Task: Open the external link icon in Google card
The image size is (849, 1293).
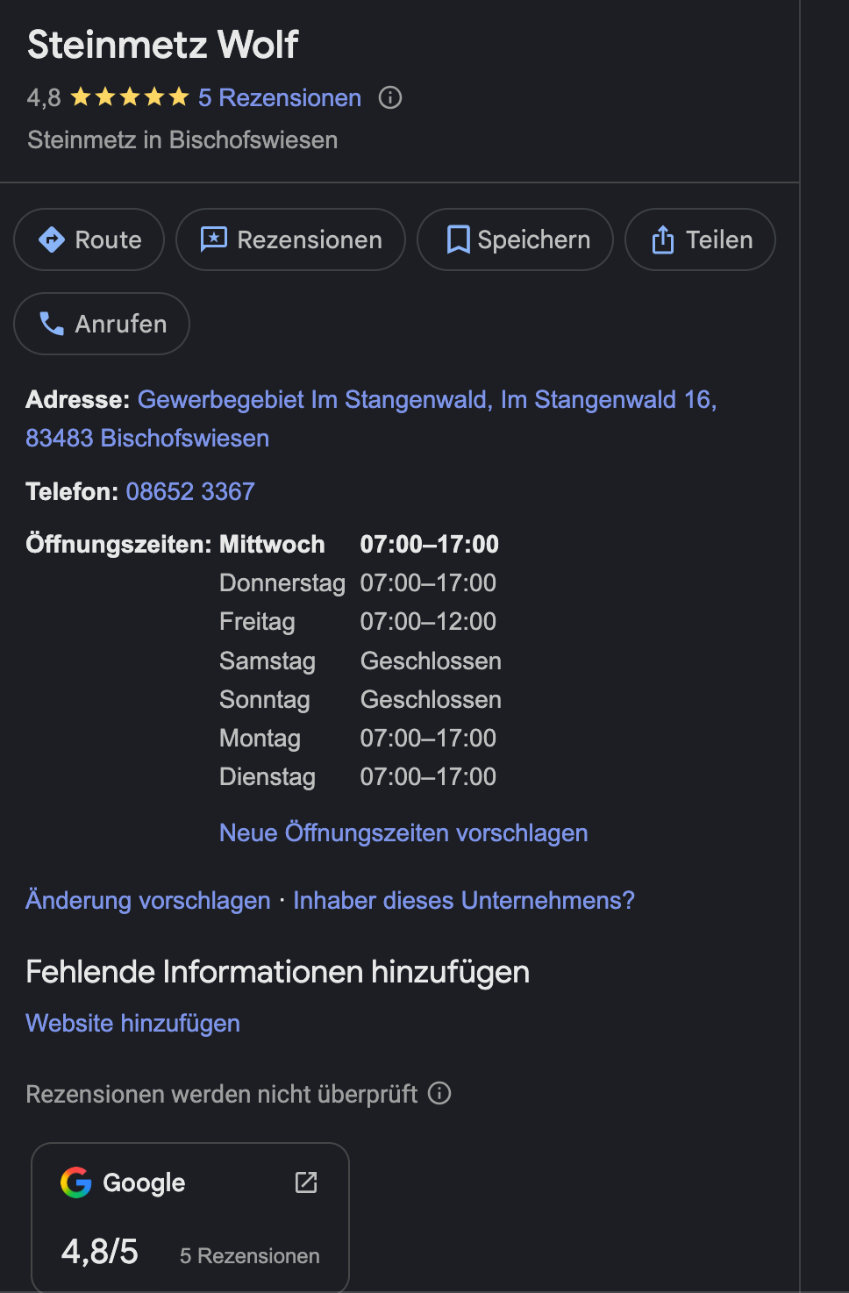Action: 306,1182
